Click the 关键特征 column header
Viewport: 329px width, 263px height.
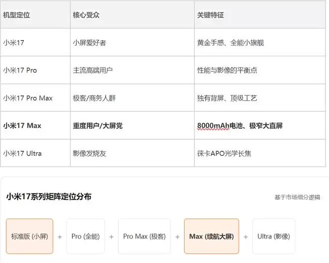pos(210,15)
